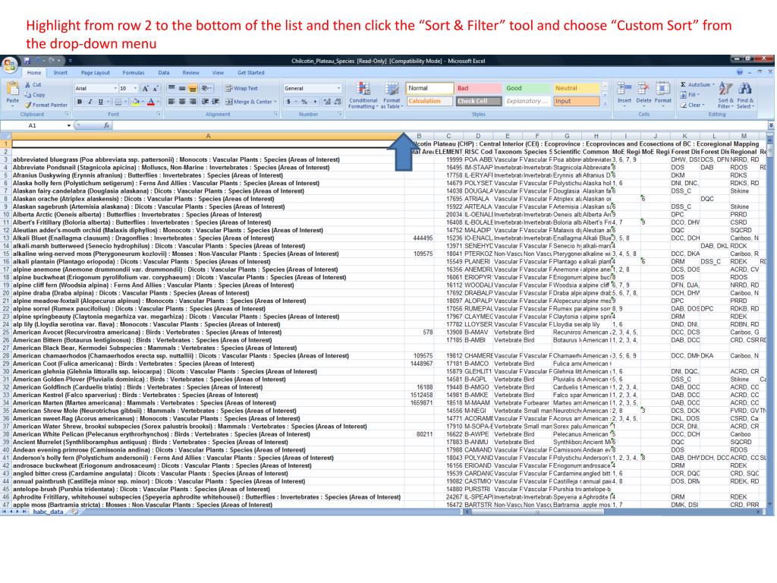The width and height of the screenshot is (777, 583).
Task: Open the font name Arial dropdown
Action: [x=115, y=88]
